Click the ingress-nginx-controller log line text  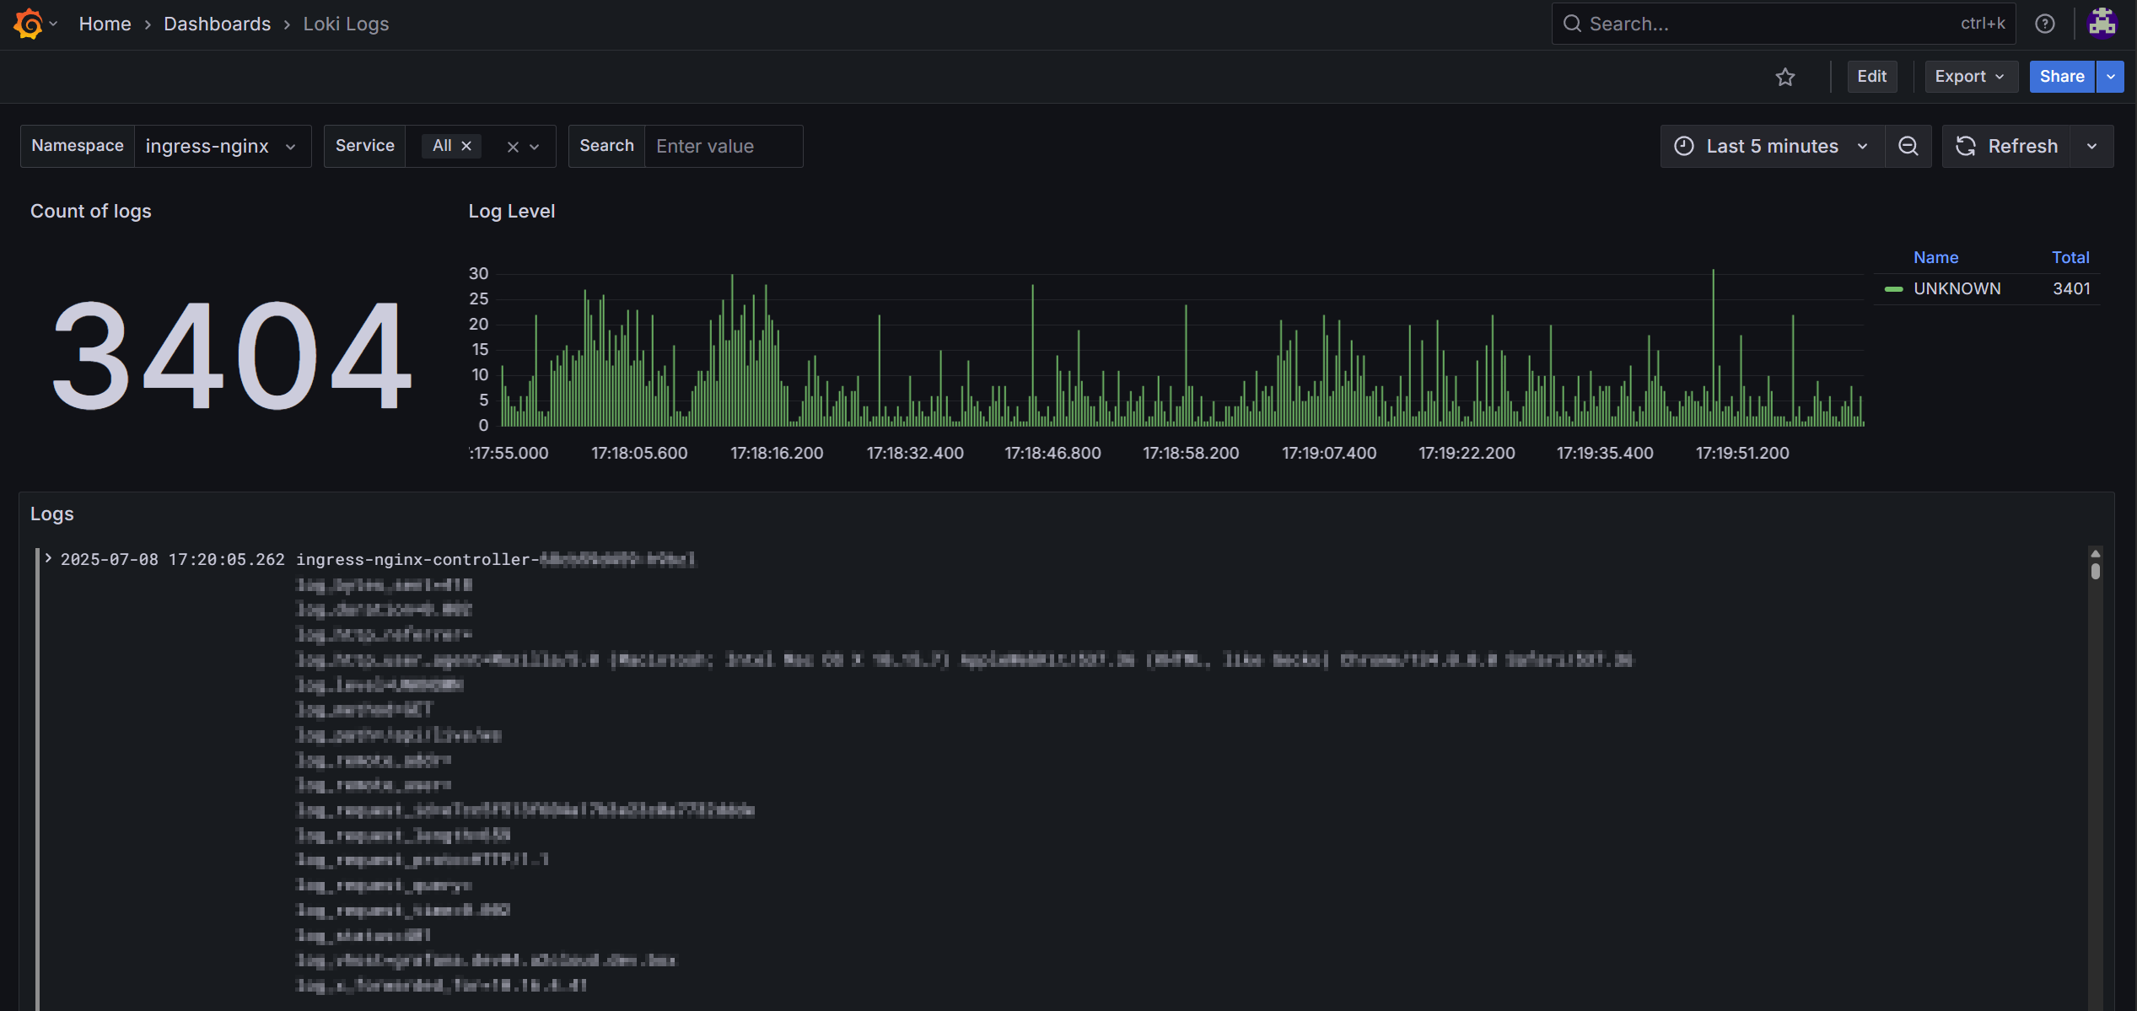click(495, 559)
